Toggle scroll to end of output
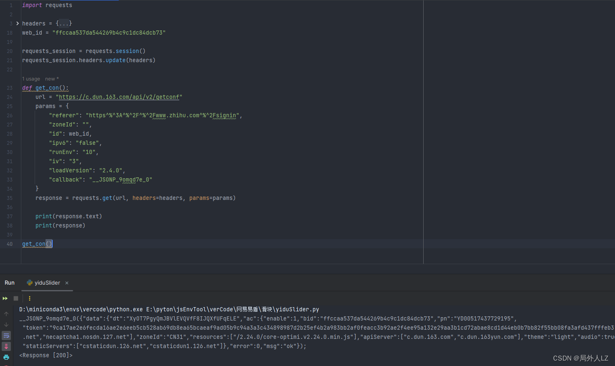Viewport: 615px width, 366px height. coord(6,346)
